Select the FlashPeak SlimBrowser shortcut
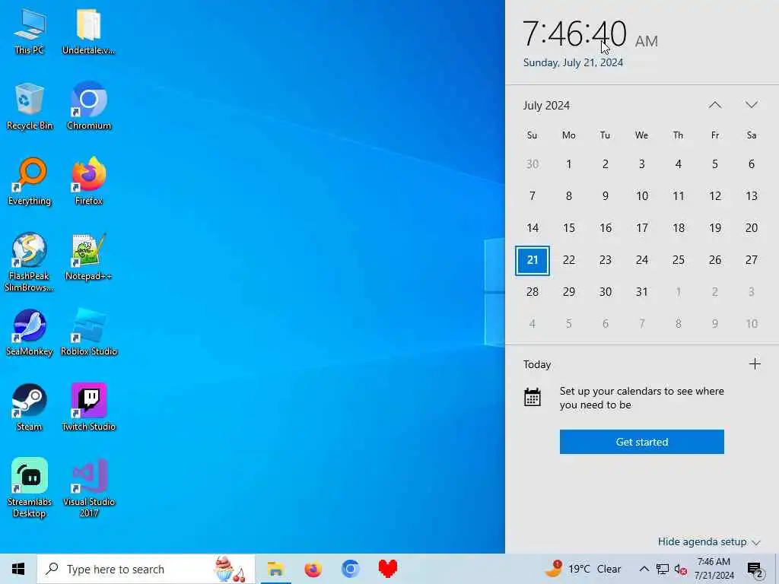This screenshot has height=584, width=779. click(x=30, y=262)
